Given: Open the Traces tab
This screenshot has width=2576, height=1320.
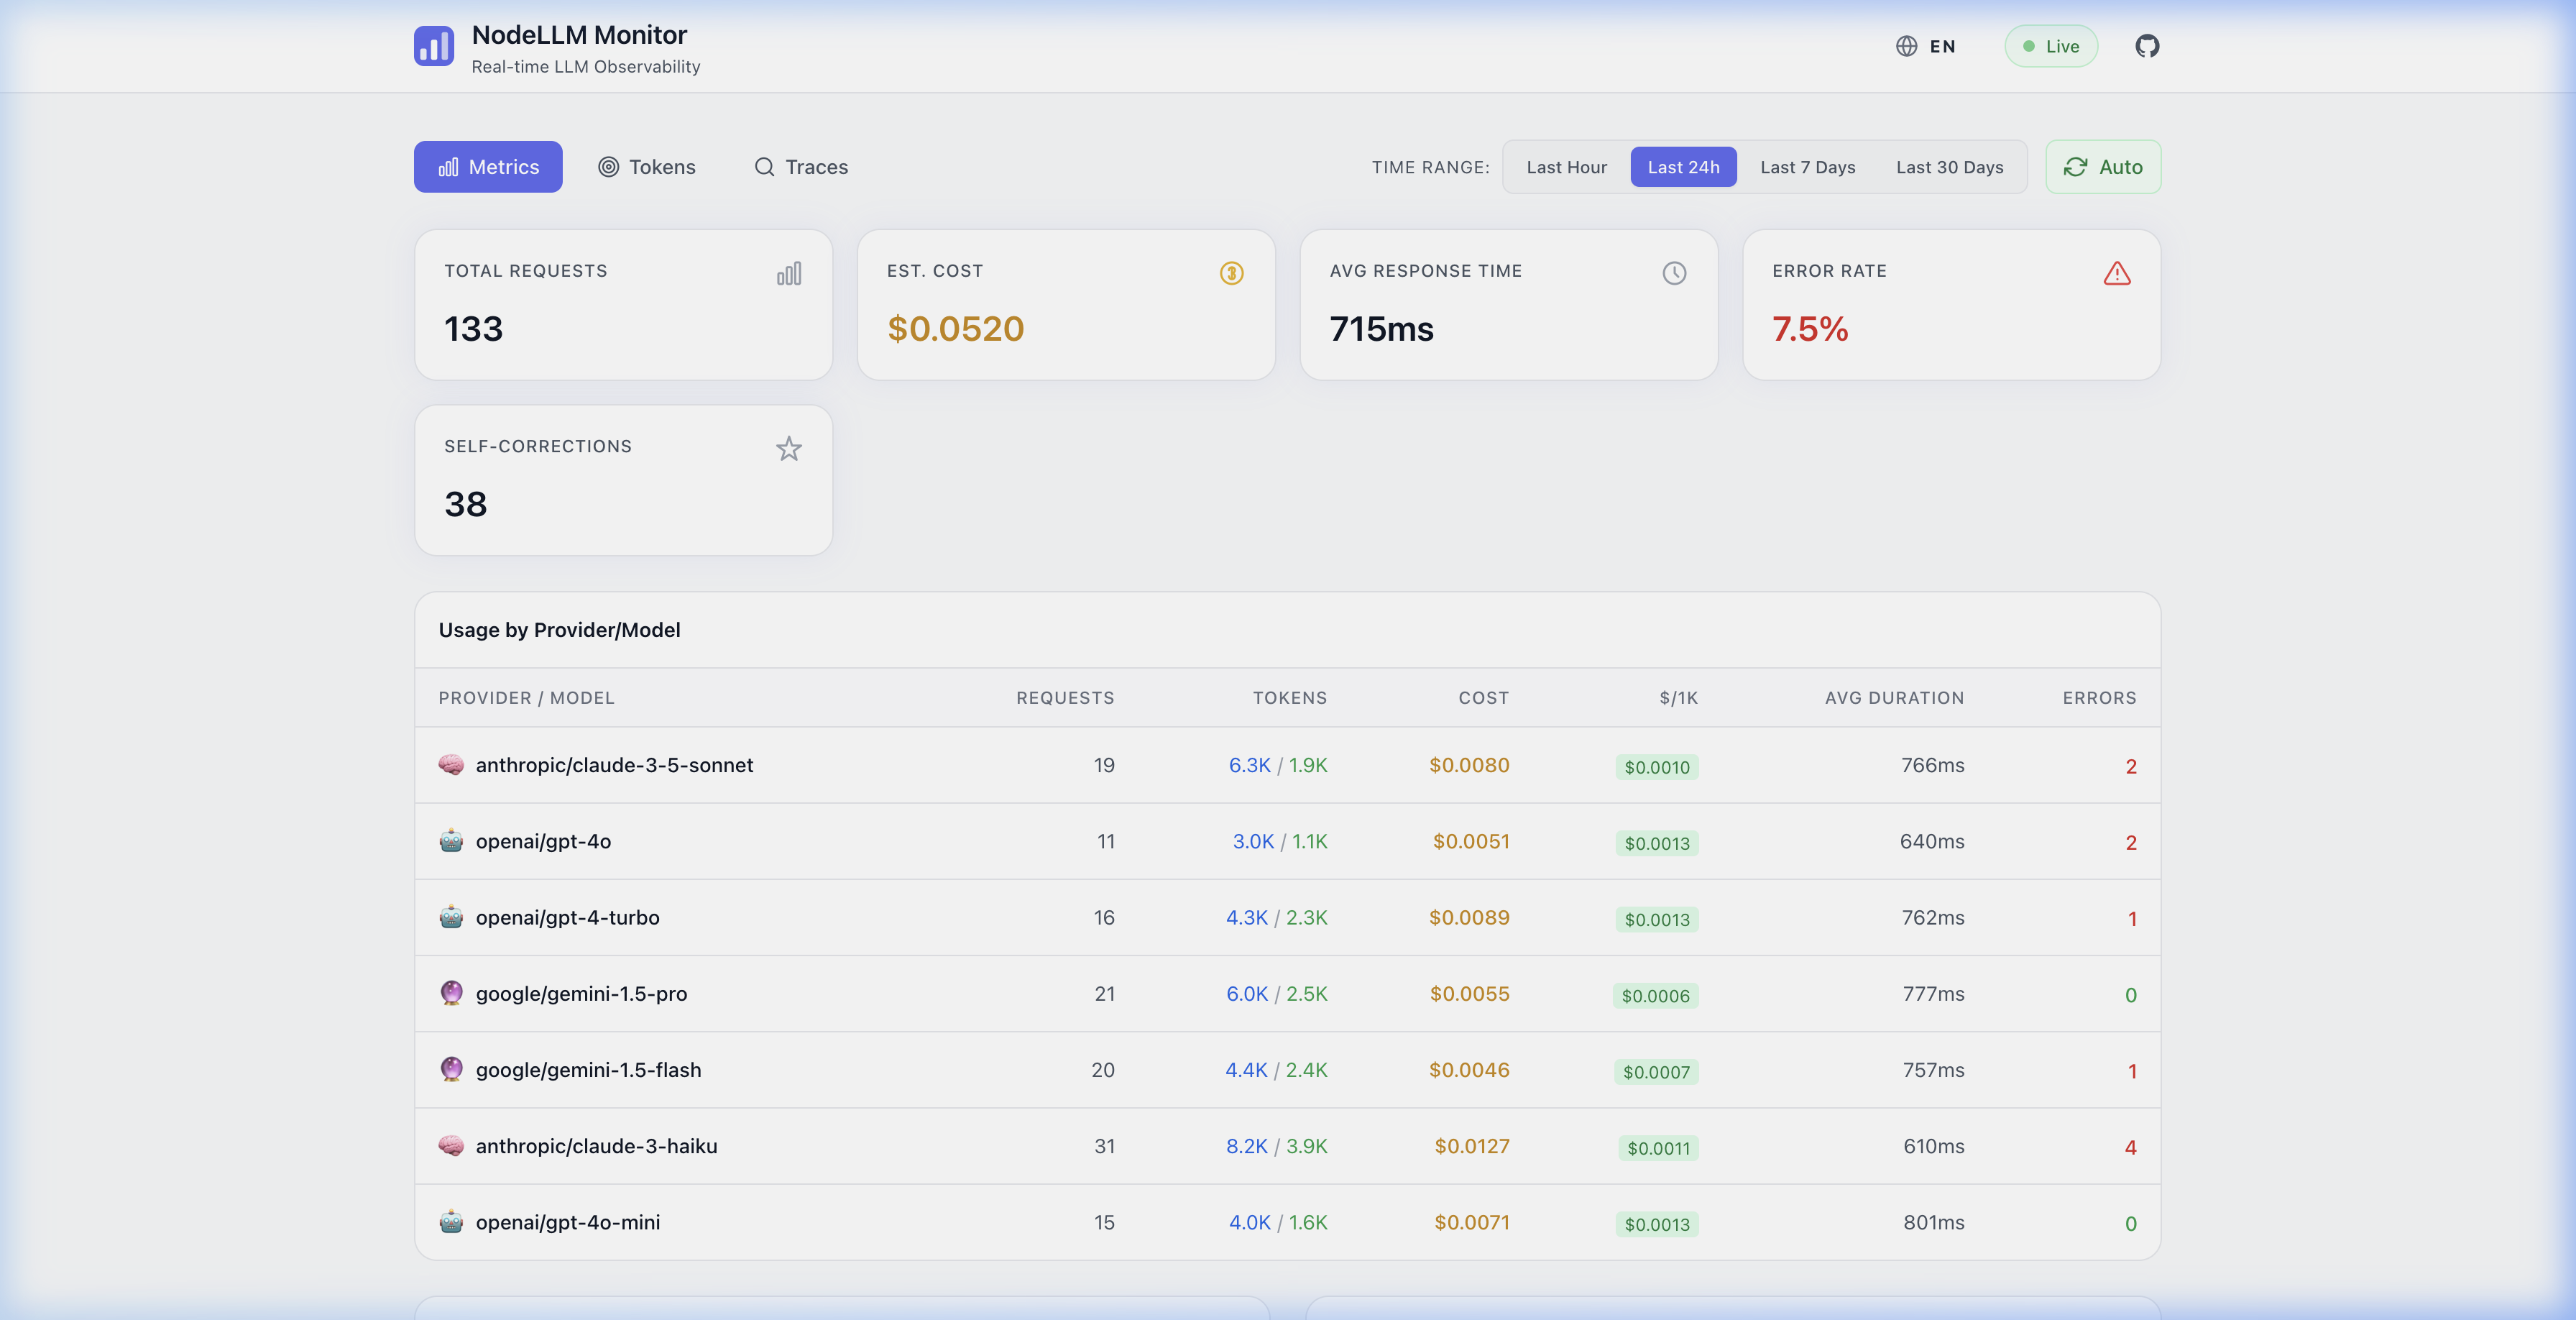Looking at the screenshot, I should tap(801, 166).
